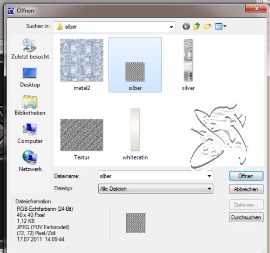Go to Bibliotheken in sidebar
This screenshot has width=270, height=253.
tap(30, 105)
